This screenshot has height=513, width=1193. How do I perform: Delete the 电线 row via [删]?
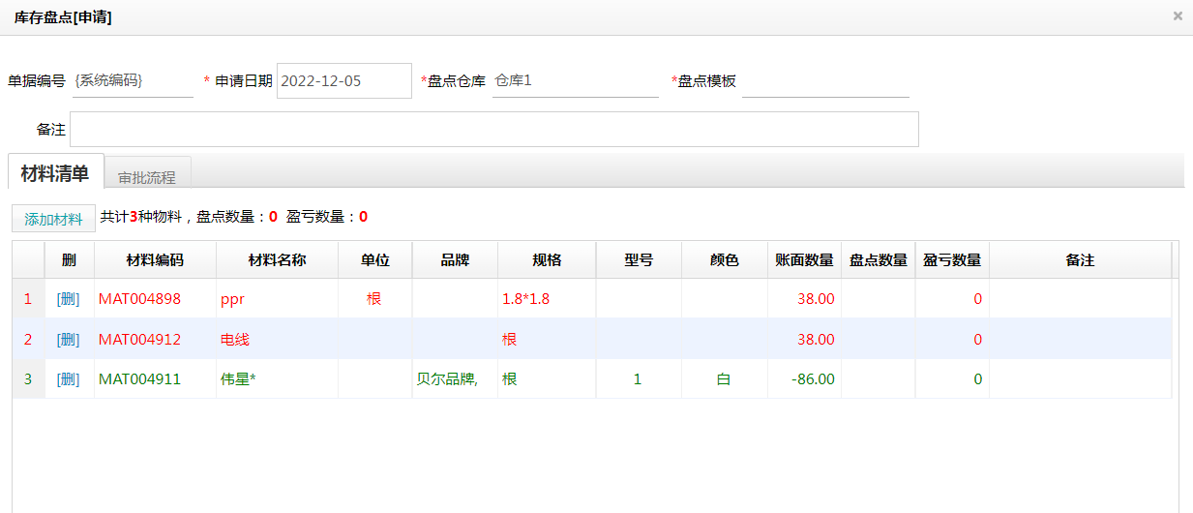pos(69,340)
